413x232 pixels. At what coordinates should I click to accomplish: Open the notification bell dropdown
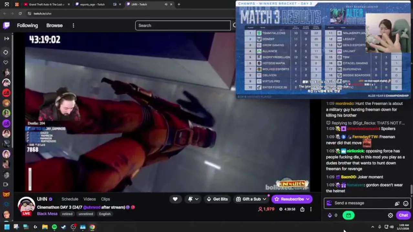pos(193,199)
